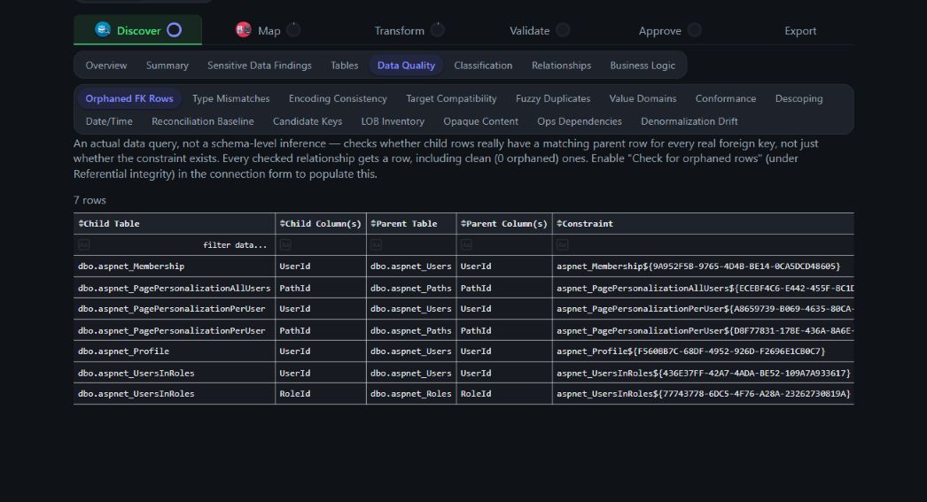Select the Orphaned FK Rows pill
The image size is (927, 502).
[x=129, y=98]
